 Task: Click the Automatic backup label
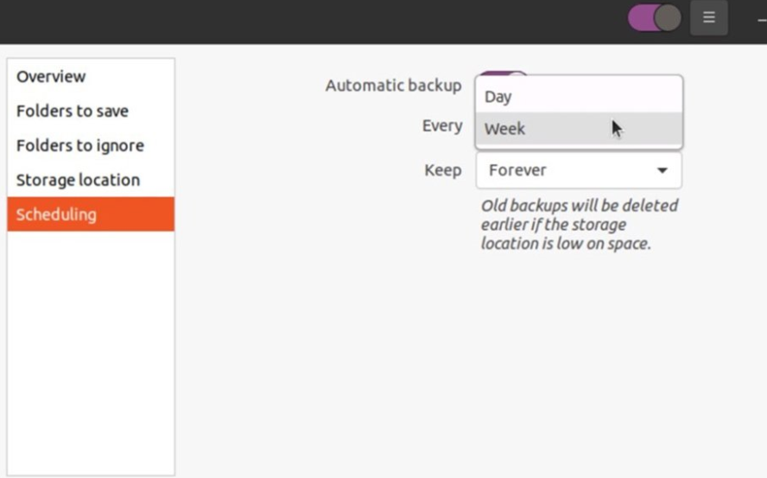[393, 86]
